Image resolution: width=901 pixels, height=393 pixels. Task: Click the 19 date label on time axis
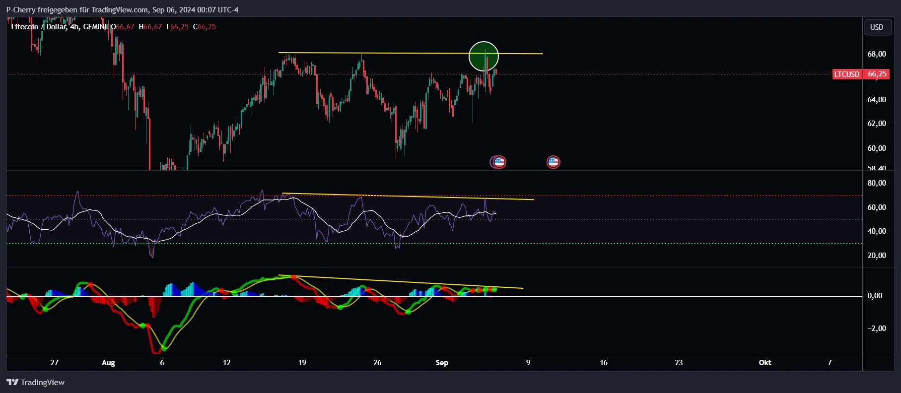tap(302, 363)
